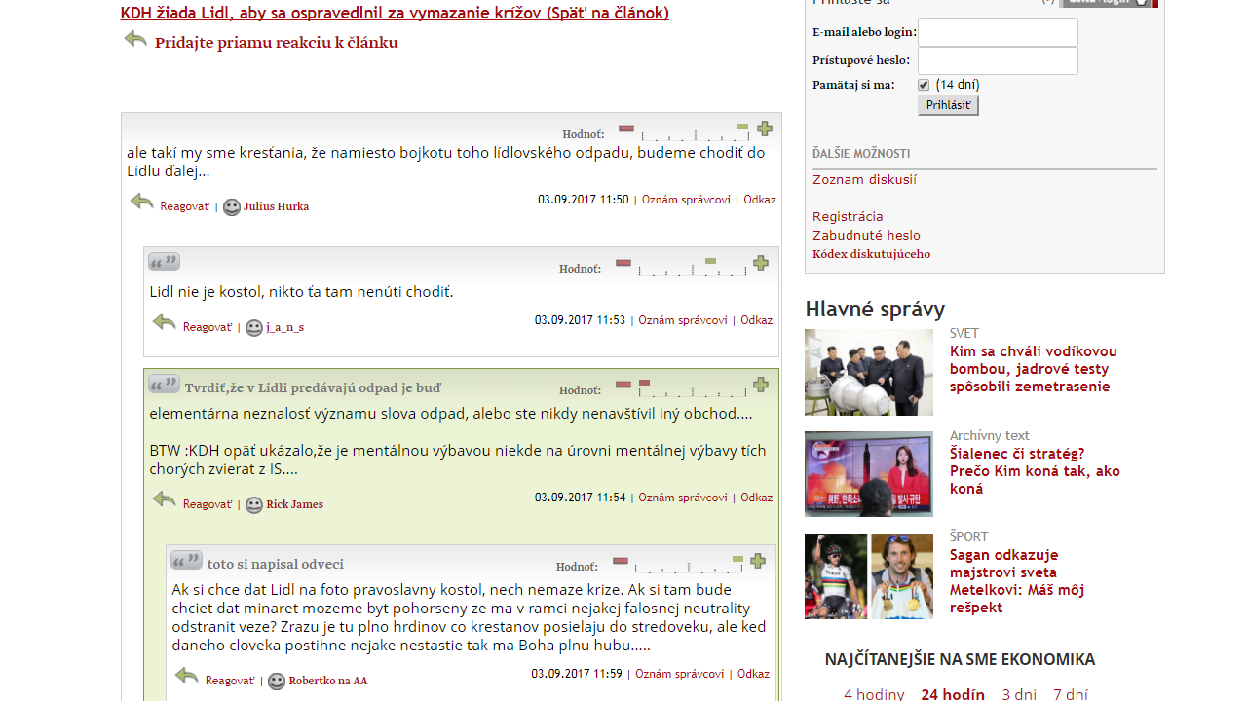Click plus rating icon on Julius Hurka comment

click(765, 129)
